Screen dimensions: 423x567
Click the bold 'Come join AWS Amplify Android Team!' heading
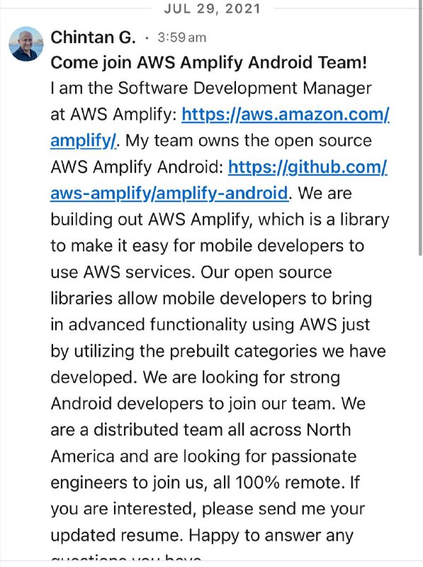(208, 62)
